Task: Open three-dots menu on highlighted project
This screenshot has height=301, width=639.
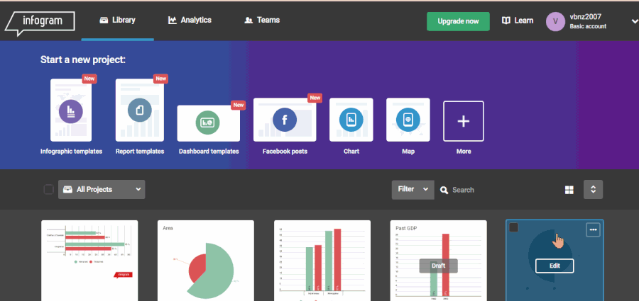Action: (x=594, y=229)
